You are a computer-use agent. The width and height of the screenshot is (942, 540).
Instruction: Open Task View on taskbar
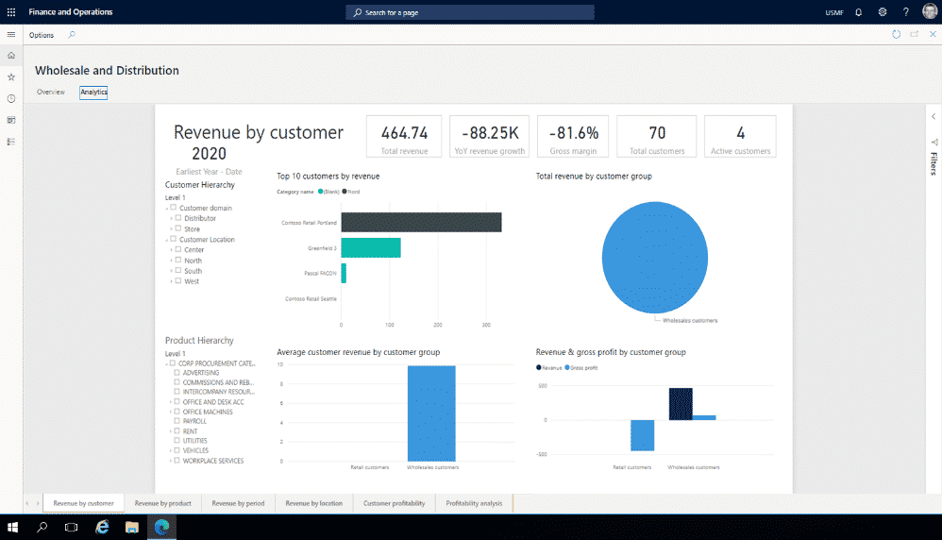coord(72,528)
